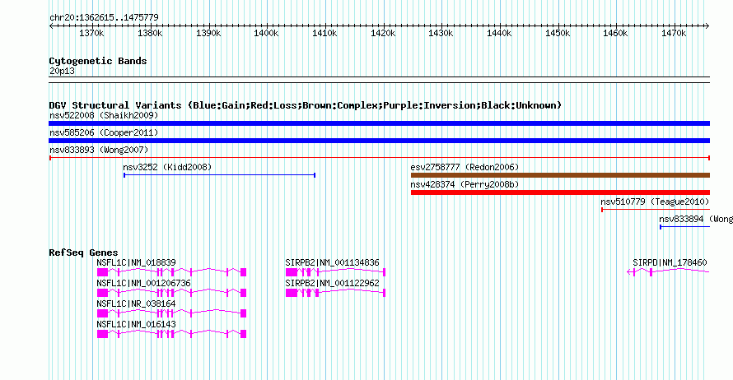Screen dimensions: 733x380
Task: Open the NSFL1C|NR_038164 label
Action: click(136, 304)
